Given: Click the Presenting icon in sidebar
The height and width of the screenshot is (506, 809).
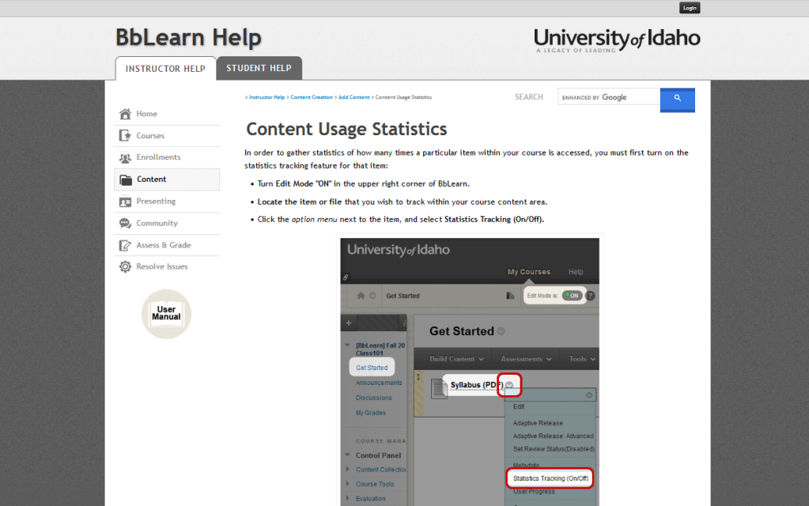Looking at the screenshot, I should 125,202.
